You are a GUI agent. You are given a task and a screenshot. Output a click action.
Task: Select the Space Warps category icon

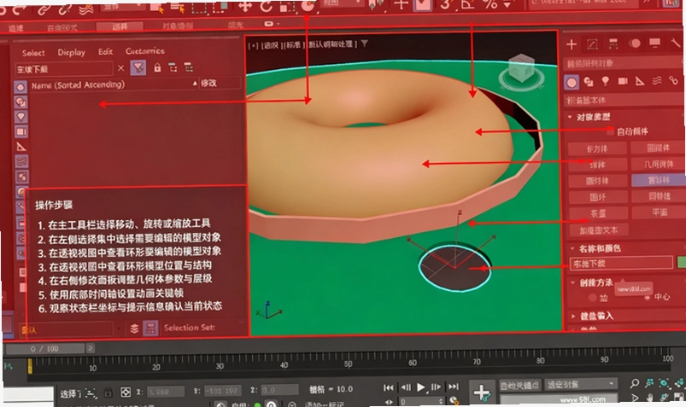(x=657, y=80)
